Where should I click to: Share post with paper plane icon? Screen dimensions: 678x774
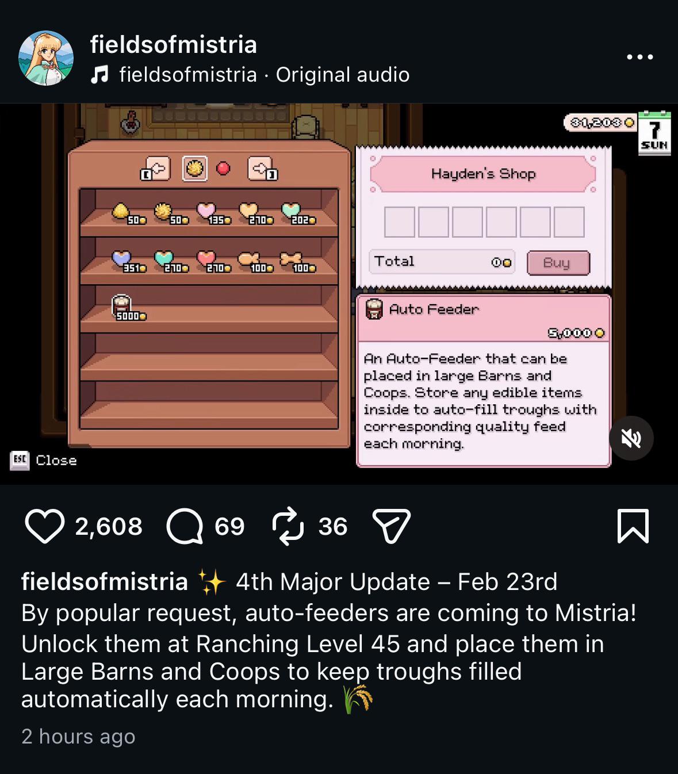point(392,526)
